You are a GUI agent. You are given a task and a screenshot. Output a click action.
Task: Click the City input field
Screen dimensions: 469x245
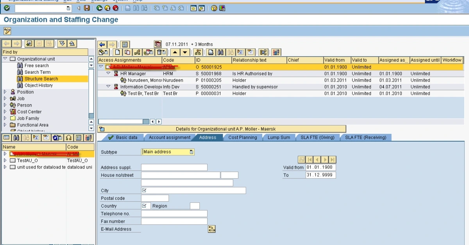pos(193,190)
